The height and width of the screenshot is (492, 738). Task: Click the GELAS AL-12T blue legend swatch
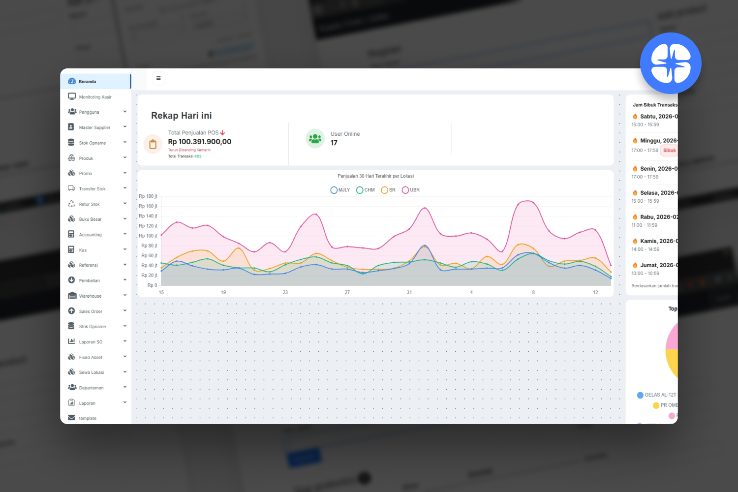[640, 395]
